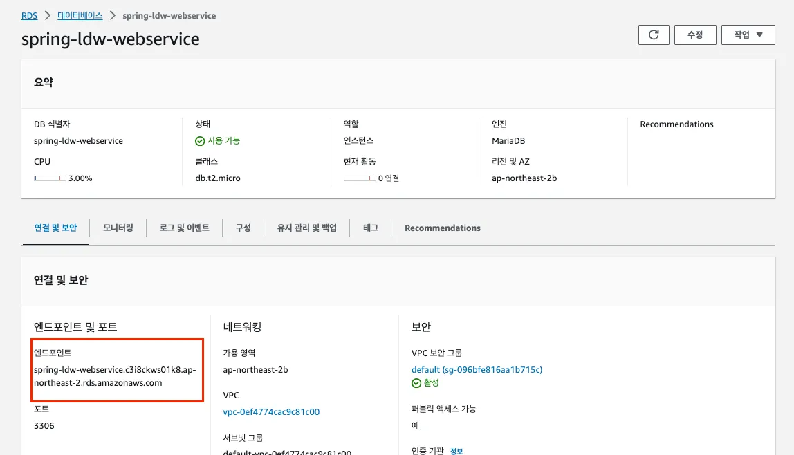Click the current activity connections bar
Image resolution: width=794 pixels, height=455 pixels.
click(x=360, y=178)
